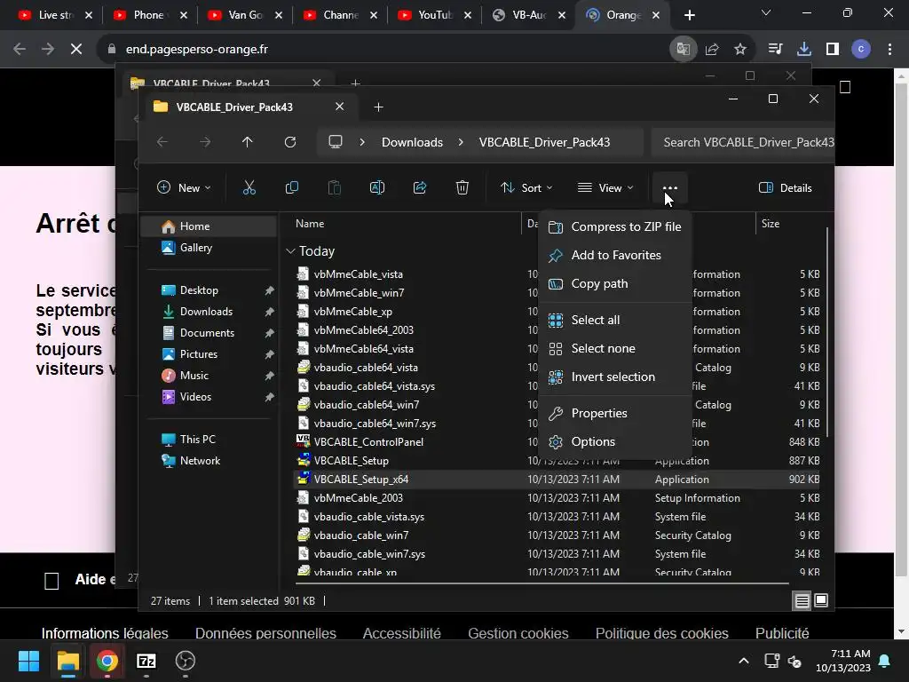The height and width of the screenshot is (682, 909).
Task: Unpin Documents from quick access
Action: [270, 333]
